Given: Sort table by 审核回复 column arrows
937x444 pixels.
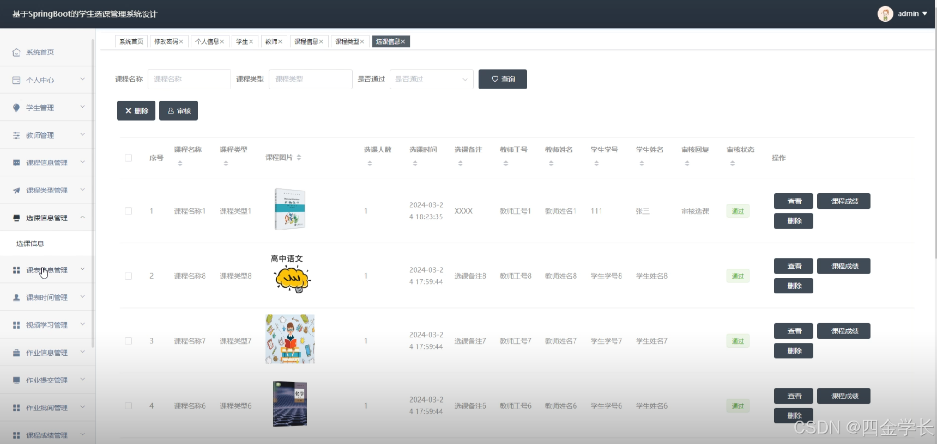Looking at the screenshot, I should [687, 163].
